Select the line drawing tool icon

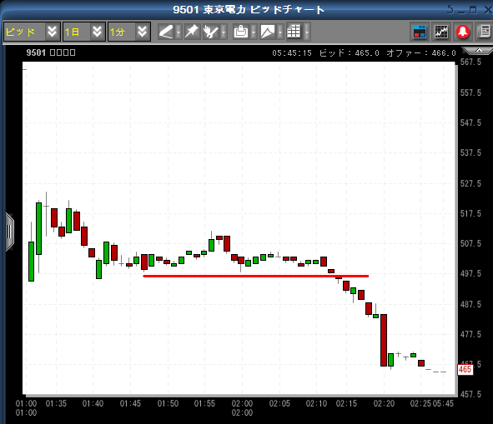166,32
